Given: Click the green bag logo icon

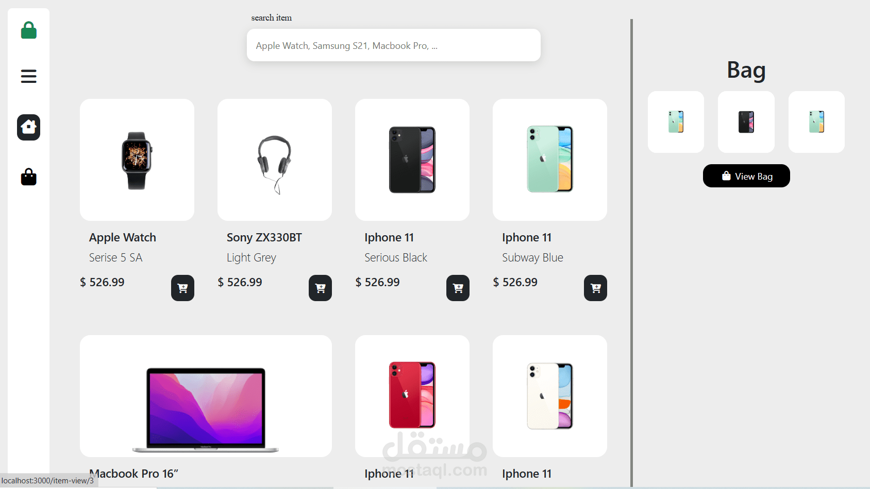Looking at the screenshot, I should tap(29, 30).
